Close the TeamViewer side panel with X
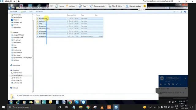The width and height of the screenshot is (196, 110). pos(185,78)
